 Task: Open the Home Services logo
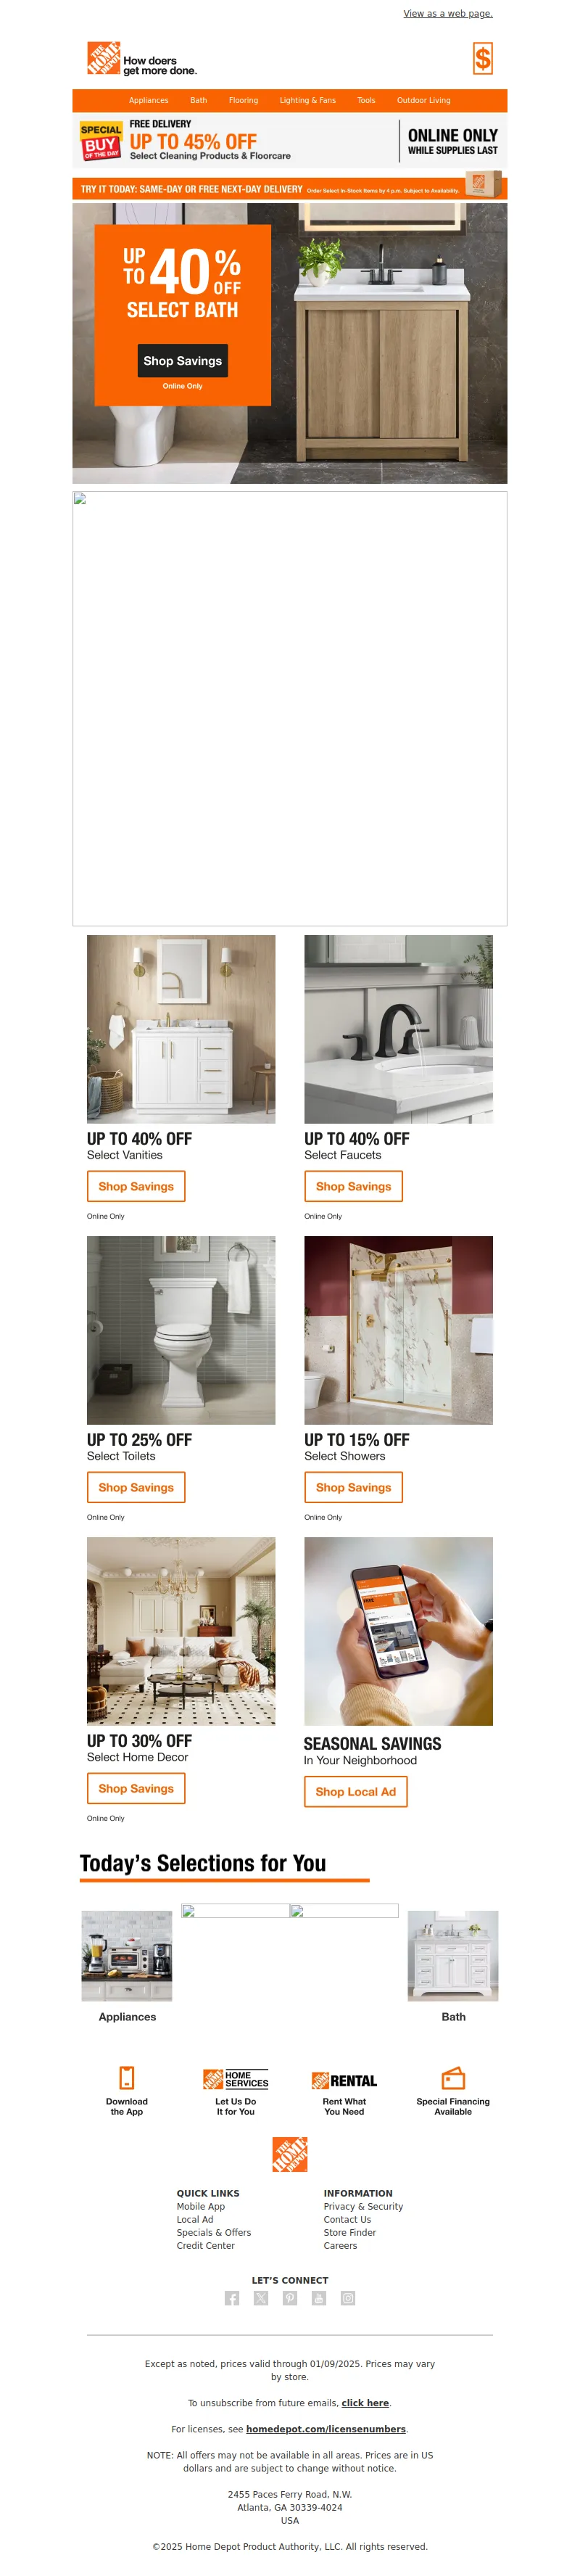pyautogui.click(x=236, y=2079)
